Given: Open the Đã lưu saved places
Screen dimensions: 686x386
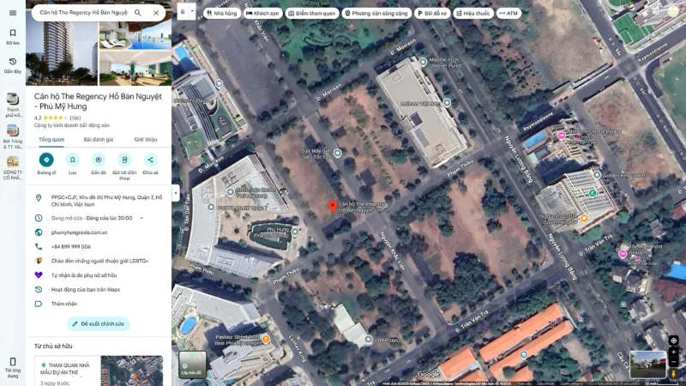Looking at the screenshot, I should tap(12, 36).
